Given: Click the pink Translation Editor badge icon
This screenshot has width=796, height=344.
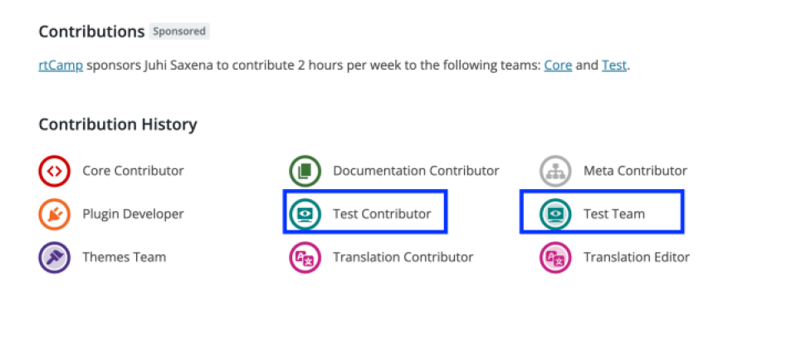Looking at the screenshot, I should (x=554, y=257).
